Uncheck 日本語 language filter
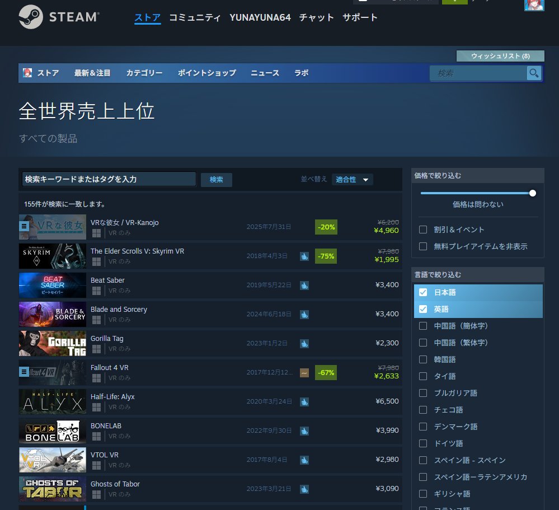559x510 pixels. 423,292
